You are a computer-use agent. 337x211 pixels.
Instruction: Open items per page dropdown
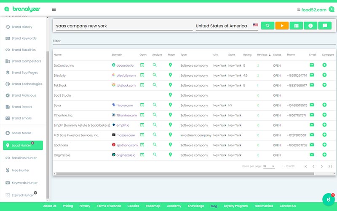(x=269, y=166)
